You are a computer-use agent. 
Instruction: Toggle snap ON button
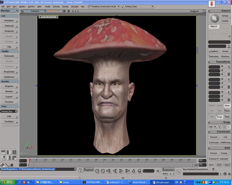pyautogui.click(x=210, y=127)
